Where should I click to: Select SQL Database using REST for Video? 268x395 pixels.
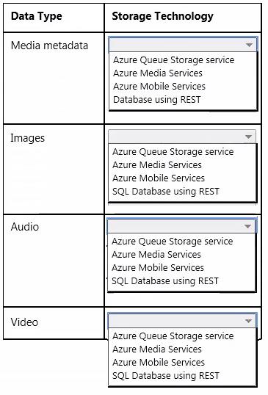coord(166,376)
